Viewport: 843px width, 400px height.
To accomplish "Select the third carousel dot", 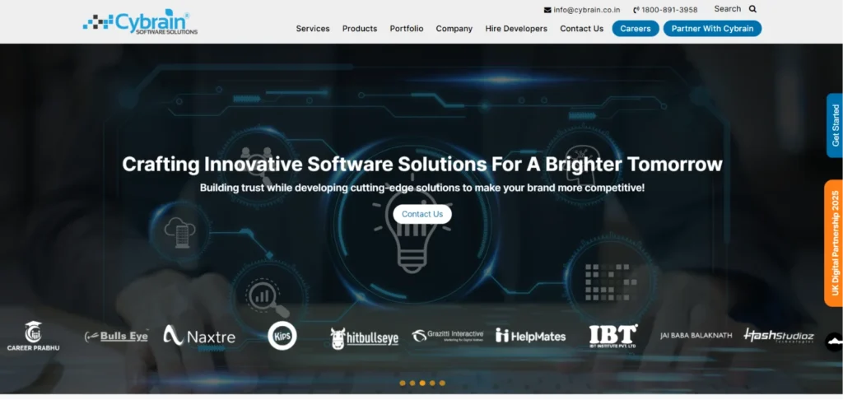I will point(422,384).
